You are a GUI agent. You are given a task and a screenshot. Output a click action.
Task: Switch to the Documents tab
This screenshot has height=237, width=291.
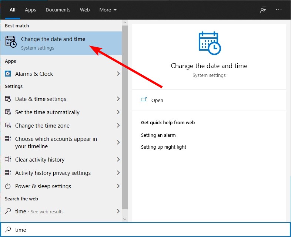coord(58,10)
